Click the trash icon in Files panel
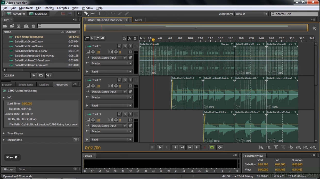Screen dimensions: 320x179 click(34, 26)
